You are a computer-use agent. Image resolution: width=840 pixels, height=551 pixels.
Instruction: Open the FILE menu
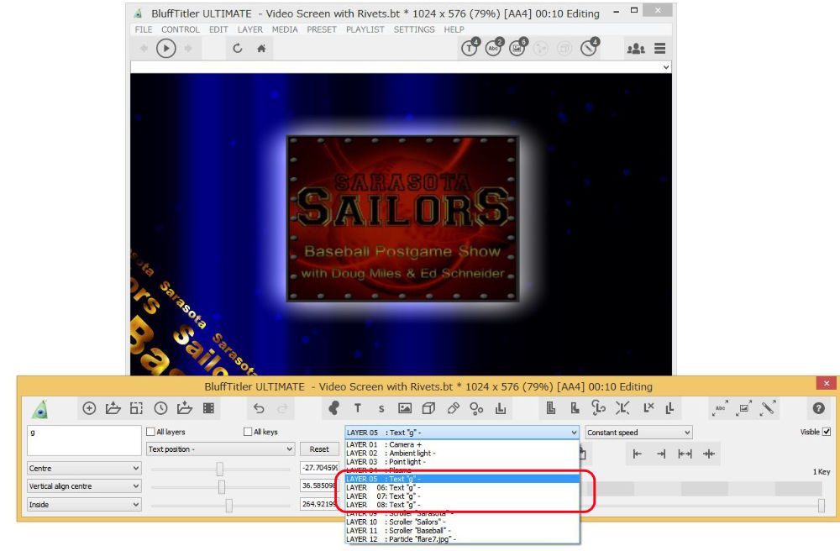click(144, 29)
